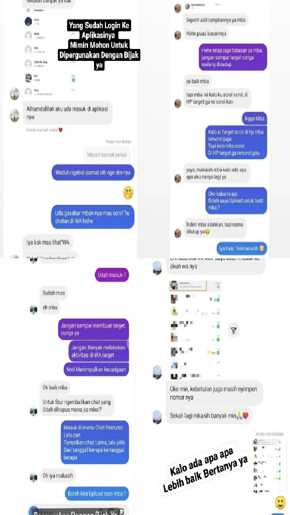Click the camera icon in the Pesan bar

point(34,511)
